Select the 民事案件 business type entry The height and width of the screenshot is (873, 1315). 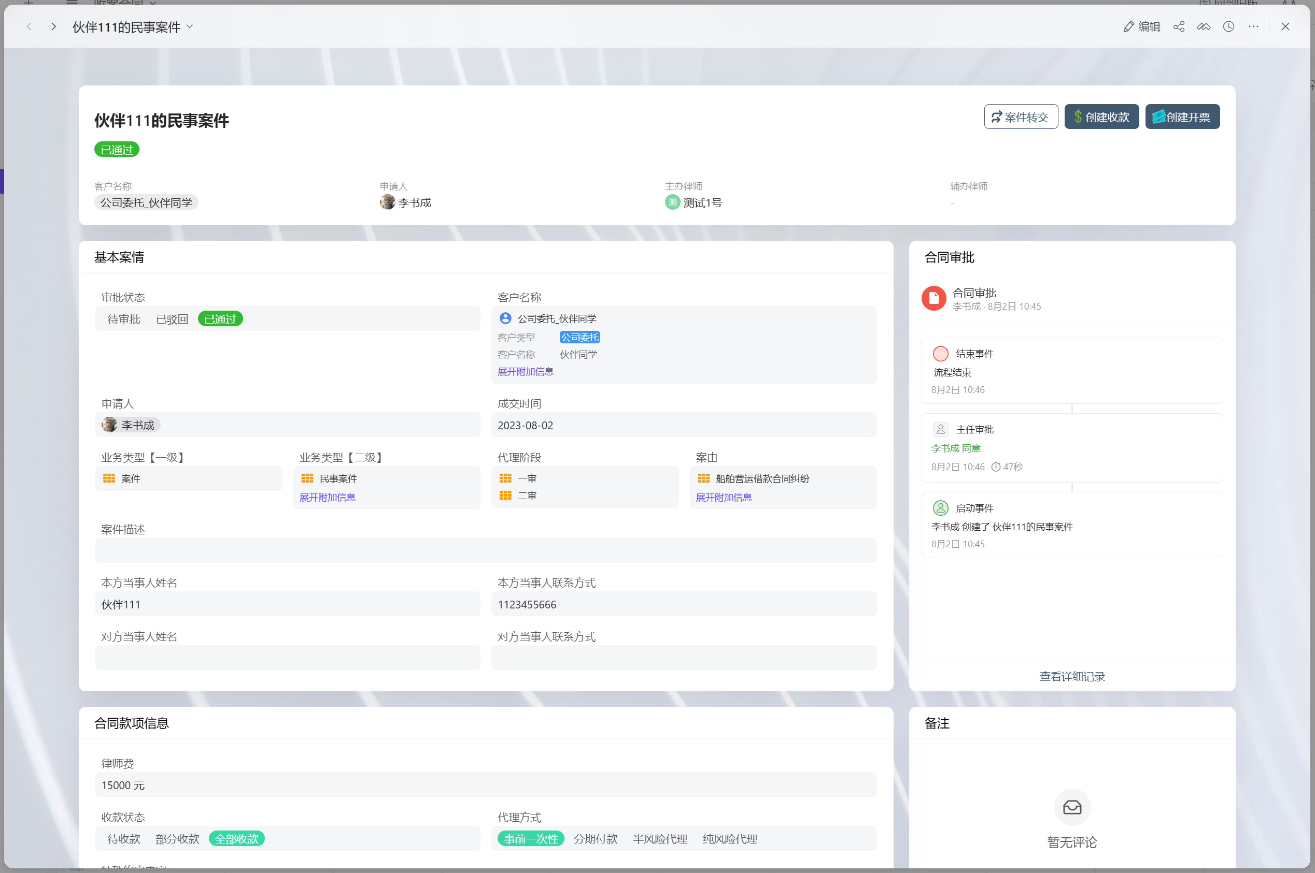tap(337, 478)
